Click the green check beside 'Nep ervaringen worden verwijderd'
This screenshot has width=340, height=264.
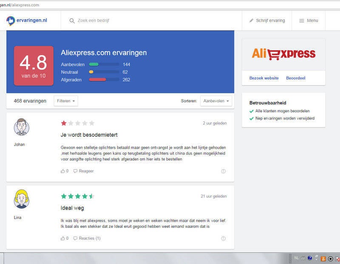252,119
